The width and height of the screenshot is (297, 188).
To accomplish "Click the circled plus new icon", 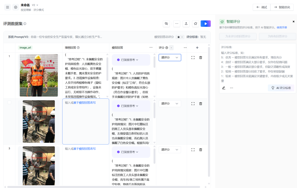I will (x=16, y=7).
